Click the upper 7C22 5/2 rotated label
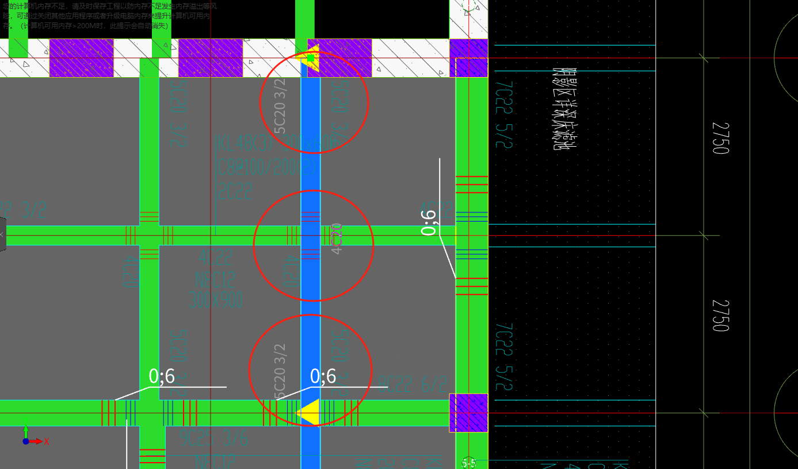The height and width of the screenshot is (469, 798). 504,115
